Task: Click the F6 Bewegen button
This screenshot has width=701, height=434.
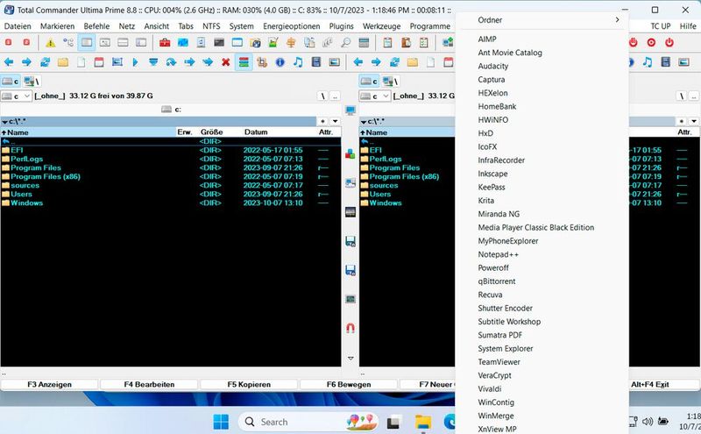Action: pos(349,384)
